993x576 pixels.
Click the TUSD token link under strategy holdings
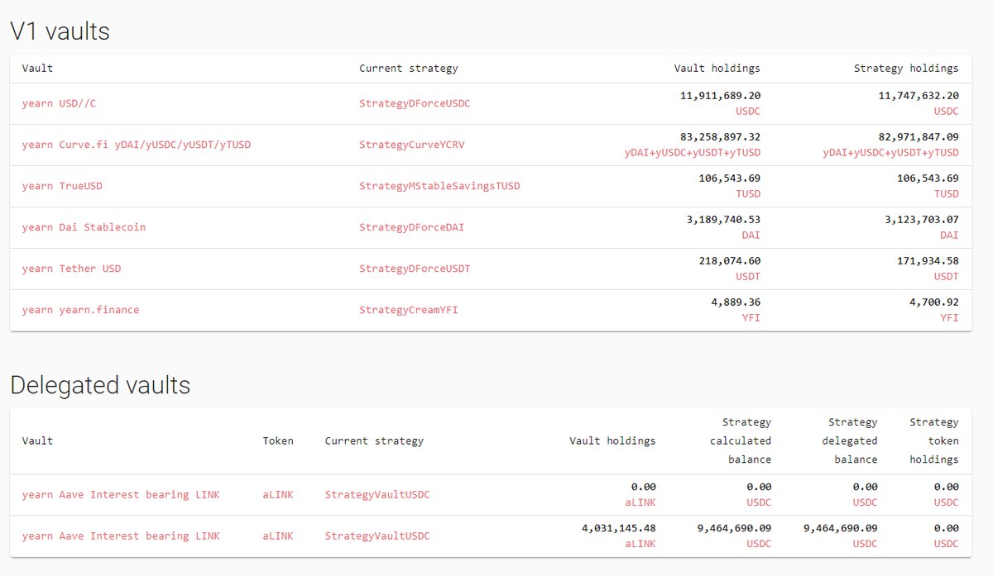click(947, 193)
